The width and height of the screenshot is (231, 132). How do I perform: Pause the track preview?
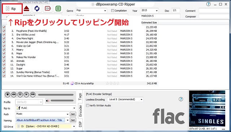coord(20,94)
